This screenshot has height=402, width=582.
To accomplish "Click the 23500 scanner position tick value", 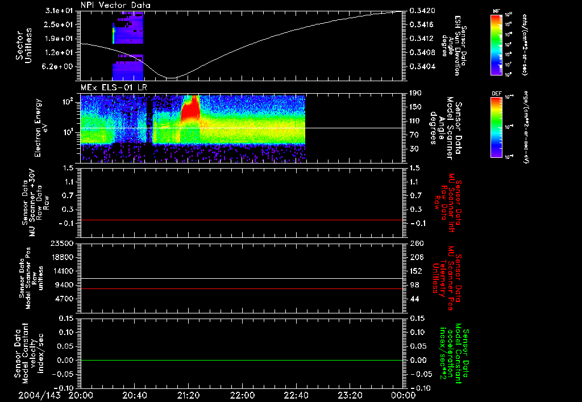I will (x=61, y=243).
